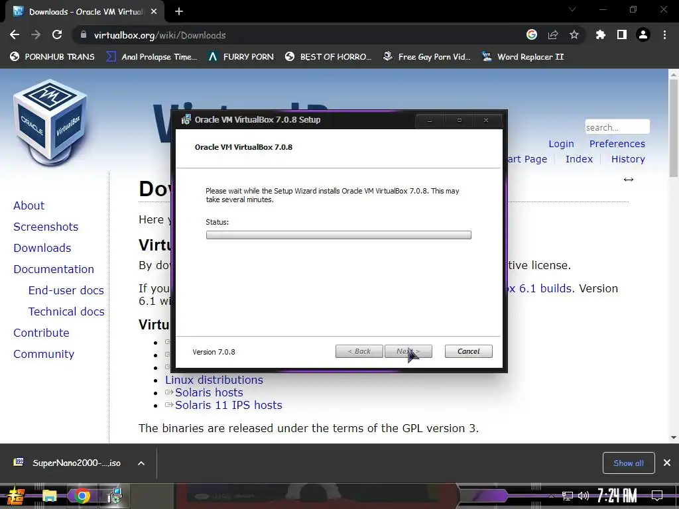The width and height of the screenshot is (679, 509).
Task: Click Show all downloads
Action: click(629, 463)
